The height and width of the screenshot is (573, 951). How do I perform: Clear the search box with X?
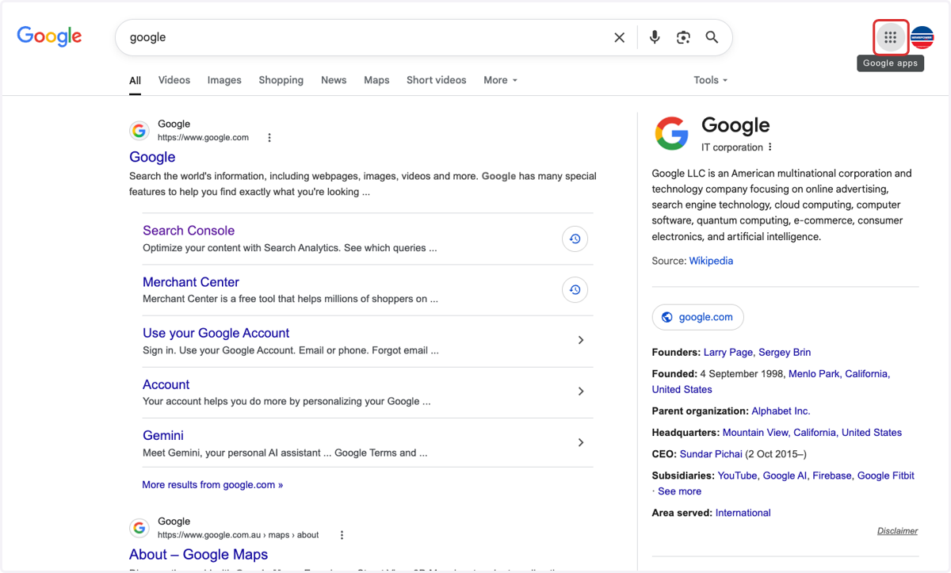pos(620,37)
